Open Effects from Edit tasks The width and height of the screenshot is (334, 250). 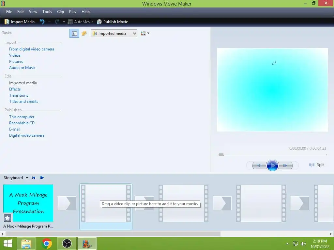tap(15, 89)
